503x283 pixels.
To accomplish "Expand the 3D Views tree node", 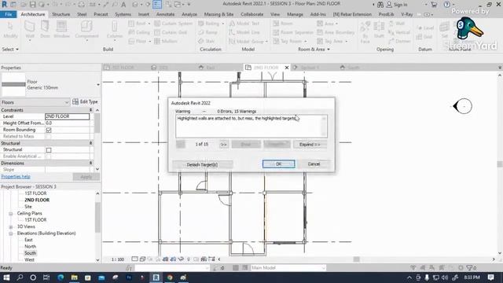I will pyautogui.click(x=10, y=227).
